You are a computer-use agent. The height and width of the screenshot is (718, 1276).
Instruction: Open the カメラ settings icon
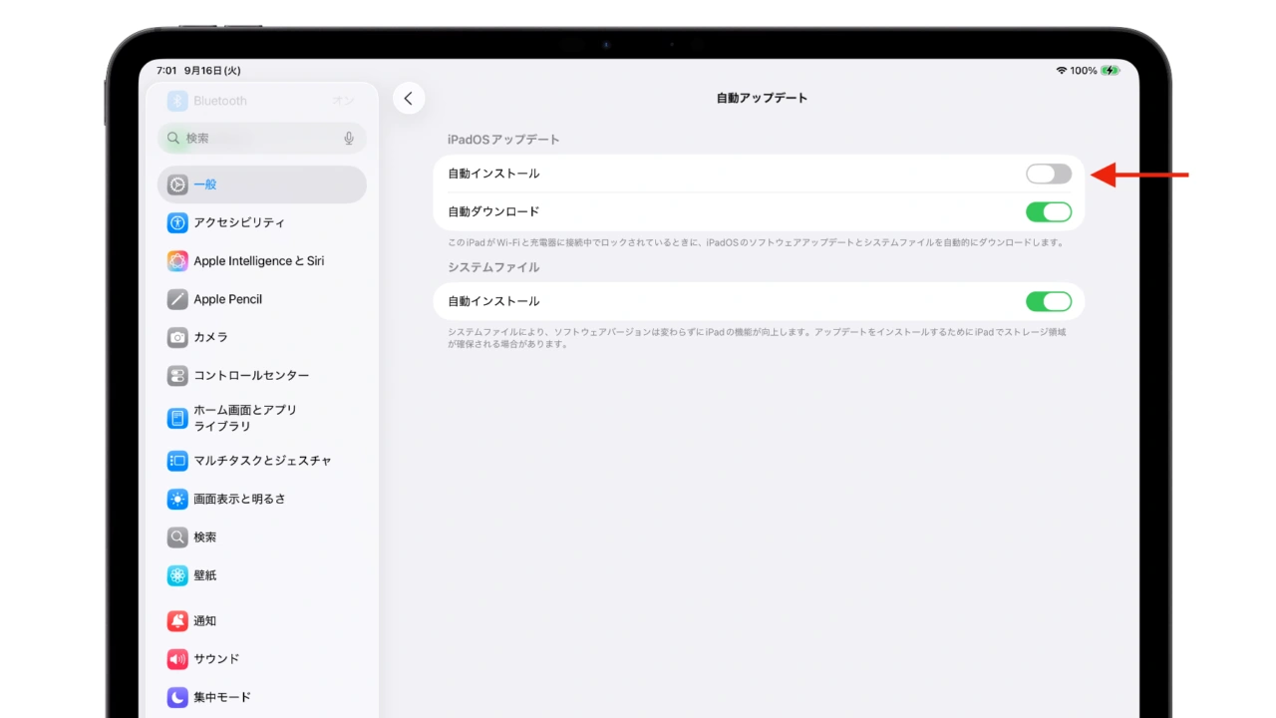[177, 337]
